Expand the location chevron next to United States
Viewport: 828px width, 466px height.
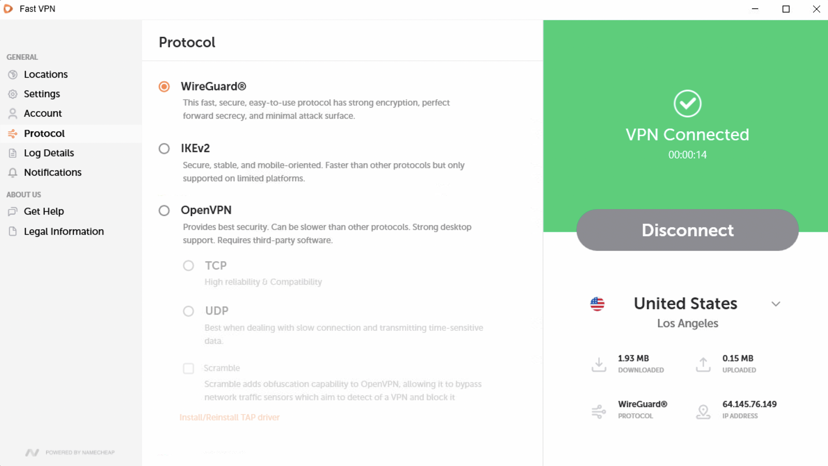click(x=776, y=304)
